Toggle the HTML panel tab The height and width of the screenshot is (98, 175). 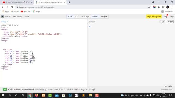coord(70,17)
